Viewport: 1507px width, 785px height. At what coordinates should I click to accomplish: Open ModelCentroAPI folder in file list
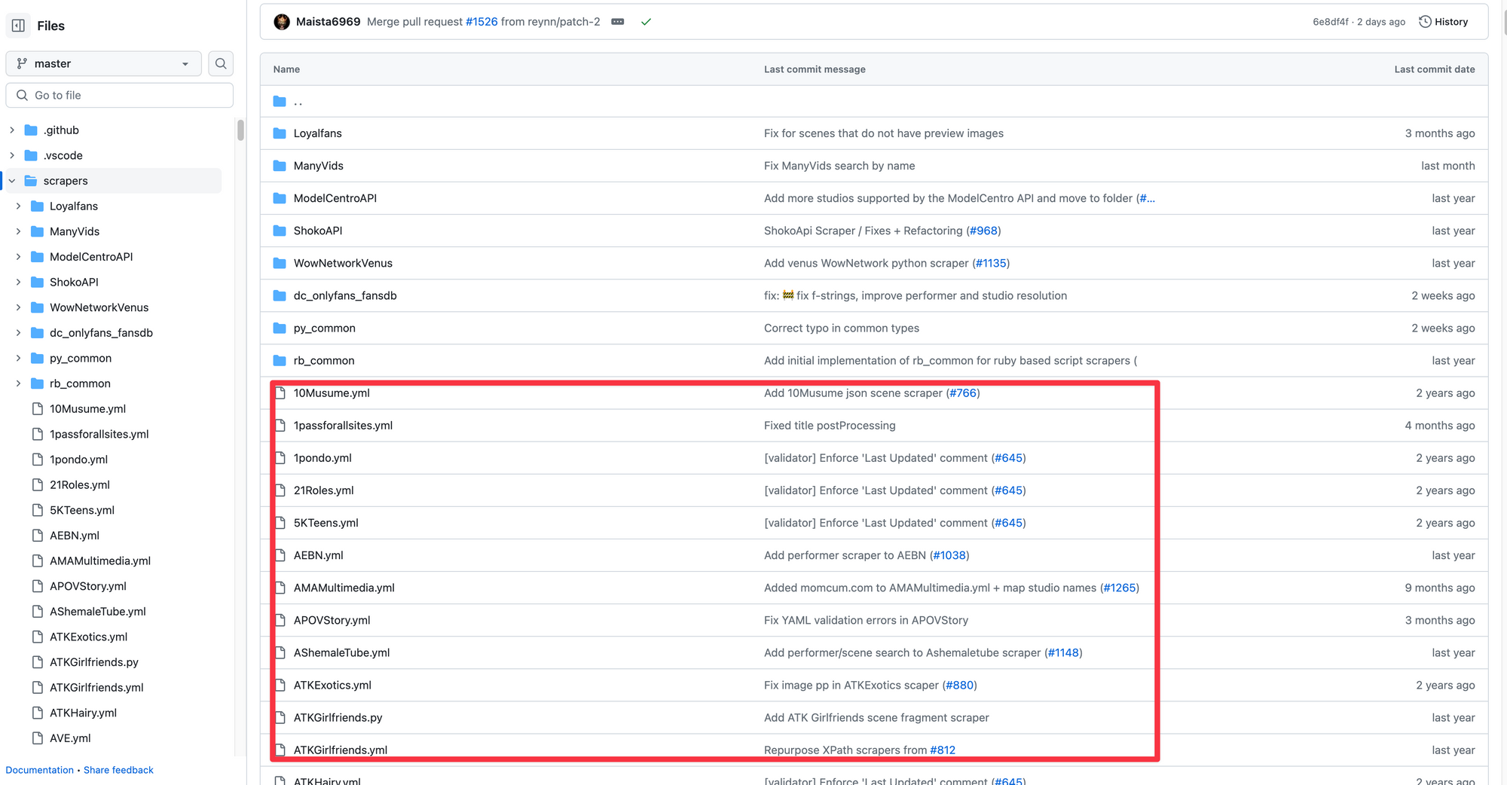coord(335,198)
